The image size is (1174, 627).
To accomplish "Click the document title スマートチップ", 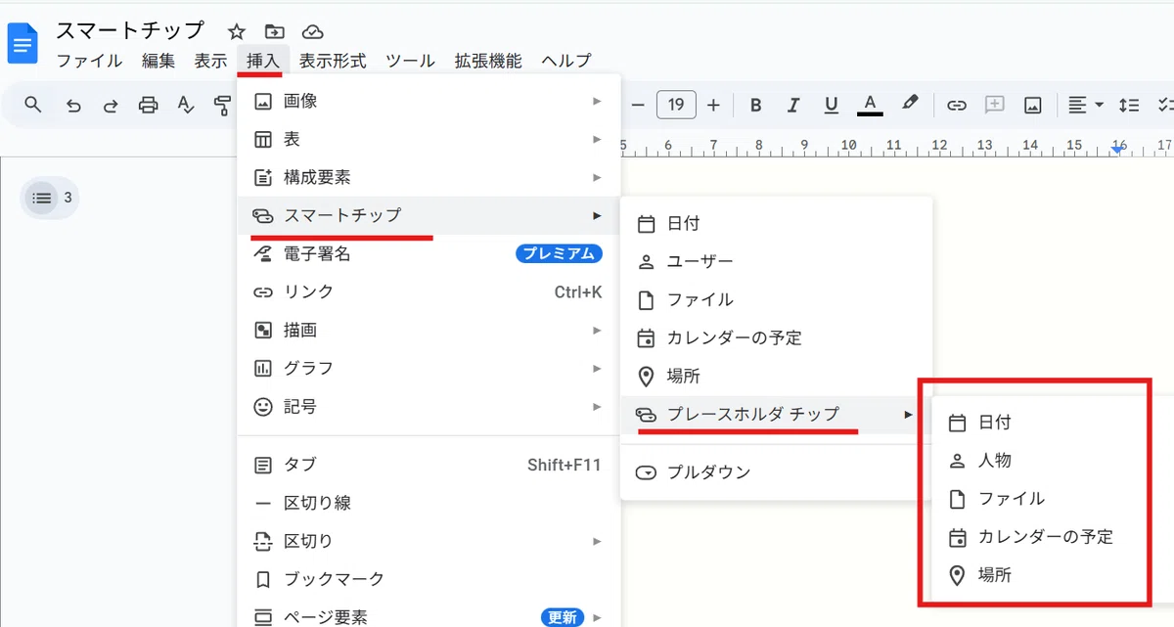I will [130, 30].
